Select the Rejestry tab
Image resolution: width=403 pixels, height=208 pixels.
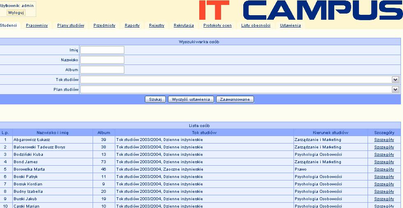156,25
